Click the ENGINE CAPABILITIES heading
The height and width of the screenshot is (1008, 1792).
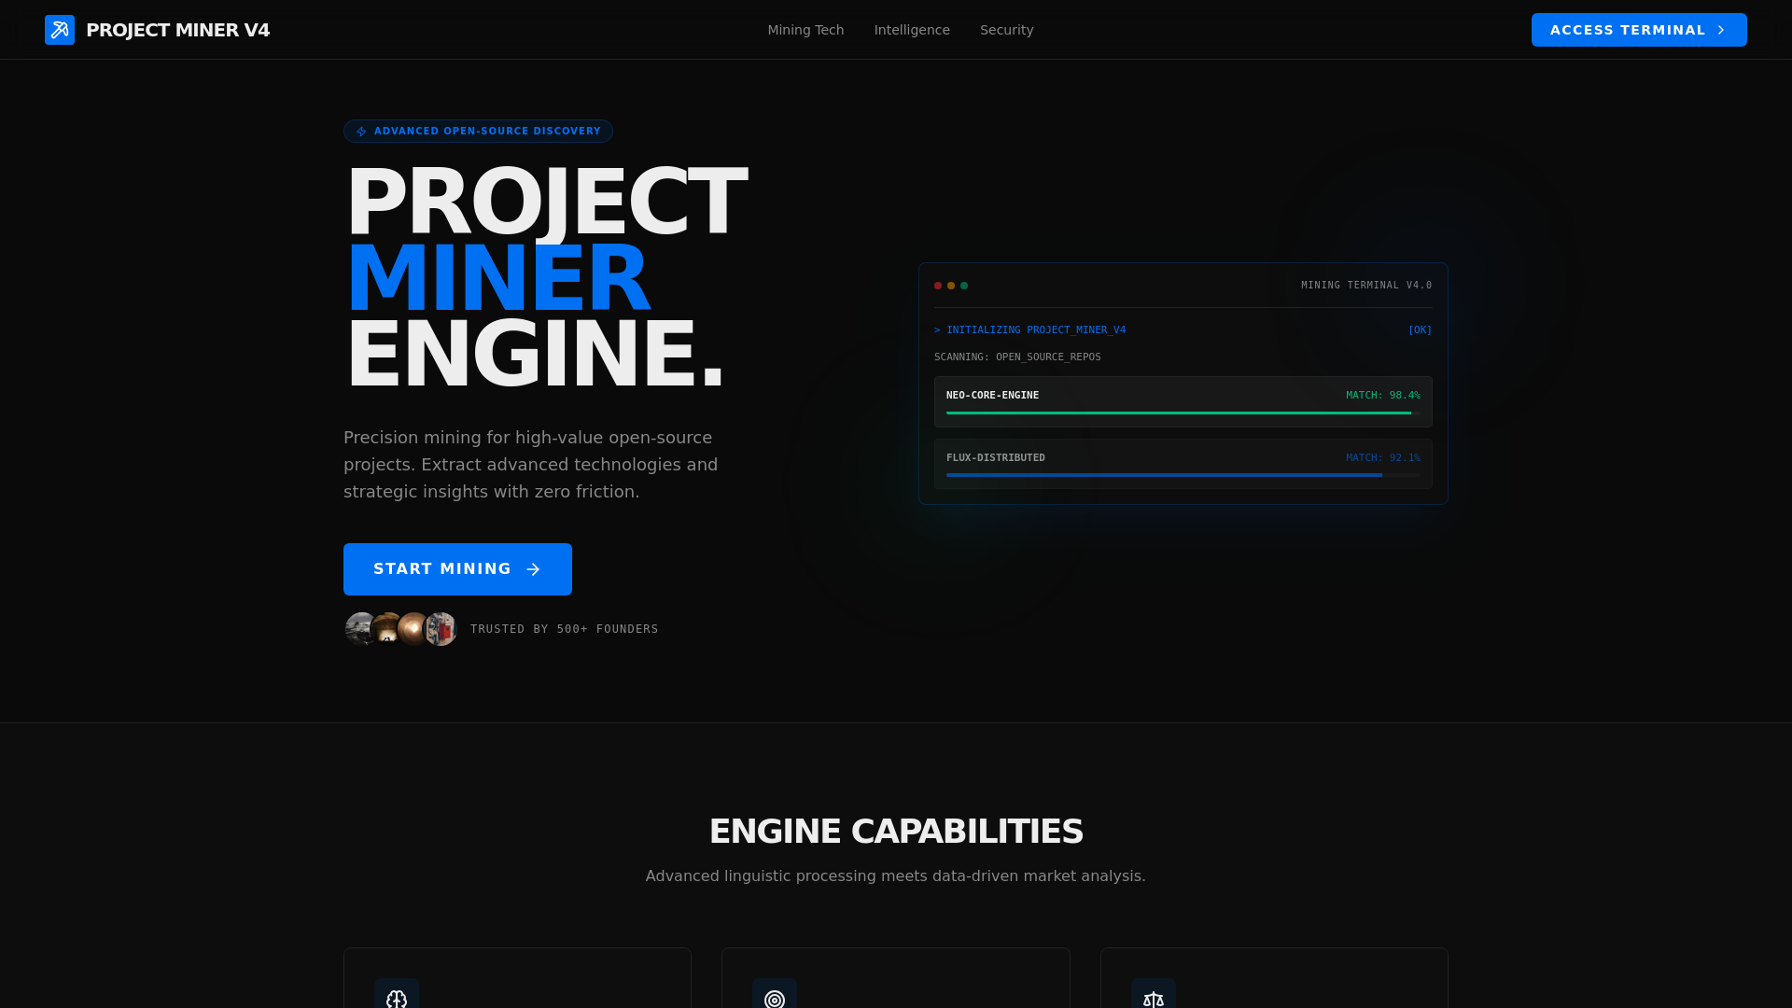coord(896,832)
